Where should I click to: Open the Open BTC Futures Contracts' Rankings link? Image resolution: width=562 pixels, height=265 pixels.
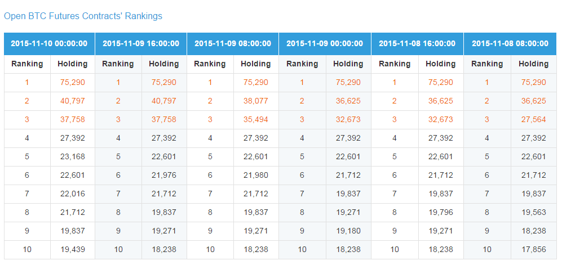pos(83,16)
